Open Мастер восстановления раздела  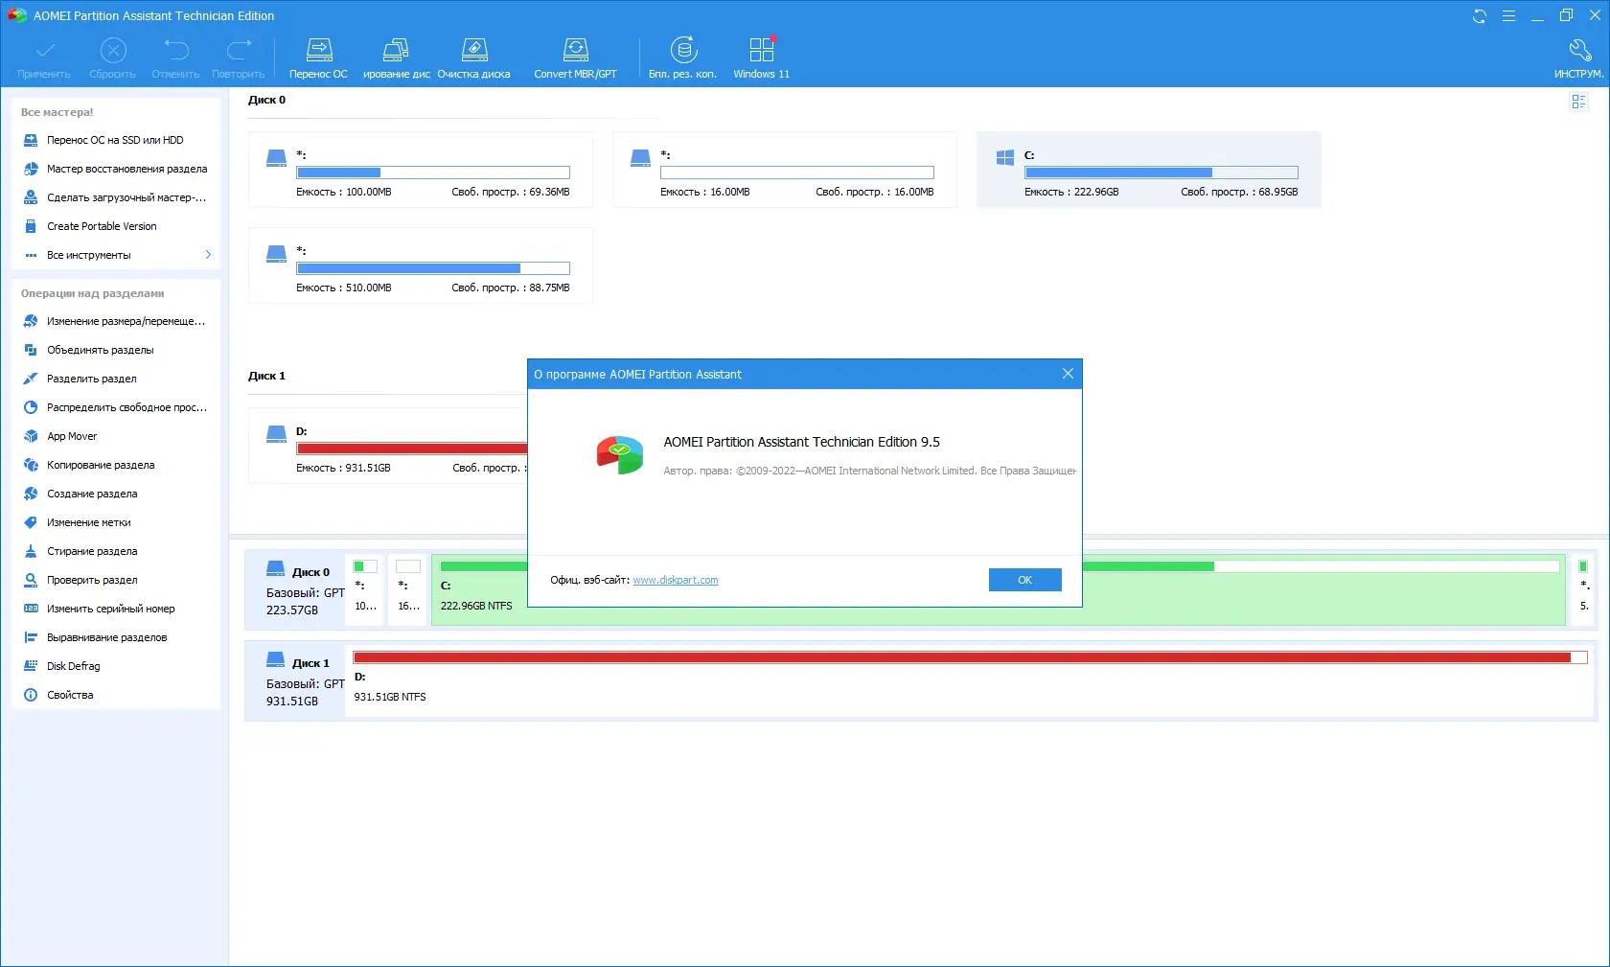(126, 168)
